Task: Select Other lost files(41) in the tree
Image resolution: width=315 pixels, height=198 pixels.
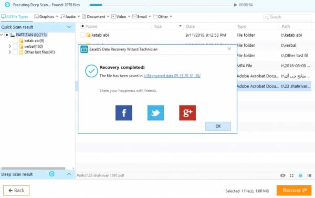Action: (39, 53)
